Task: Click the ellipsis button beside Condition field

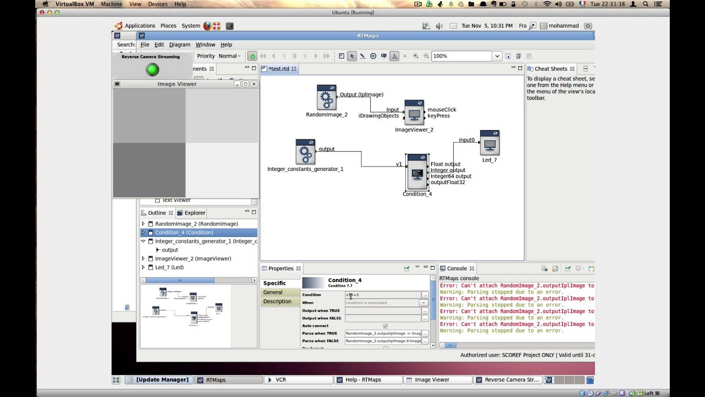Action: (x=425, y=295)
